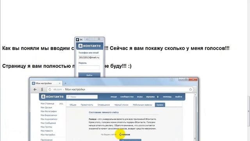This screenshot has height=141, width=250.
Task: Click the 'Сейчас я вам покажу' sentence
Action: tap(170, 48)
